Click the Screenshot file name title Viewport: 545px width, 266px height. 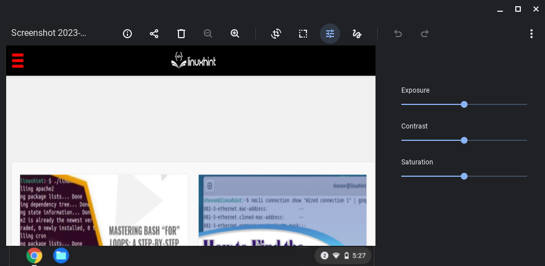coord(49,33)
